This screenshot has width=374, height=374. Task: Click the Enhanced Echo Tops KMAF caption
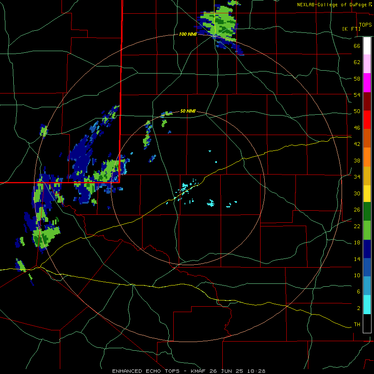pos(189,371)
